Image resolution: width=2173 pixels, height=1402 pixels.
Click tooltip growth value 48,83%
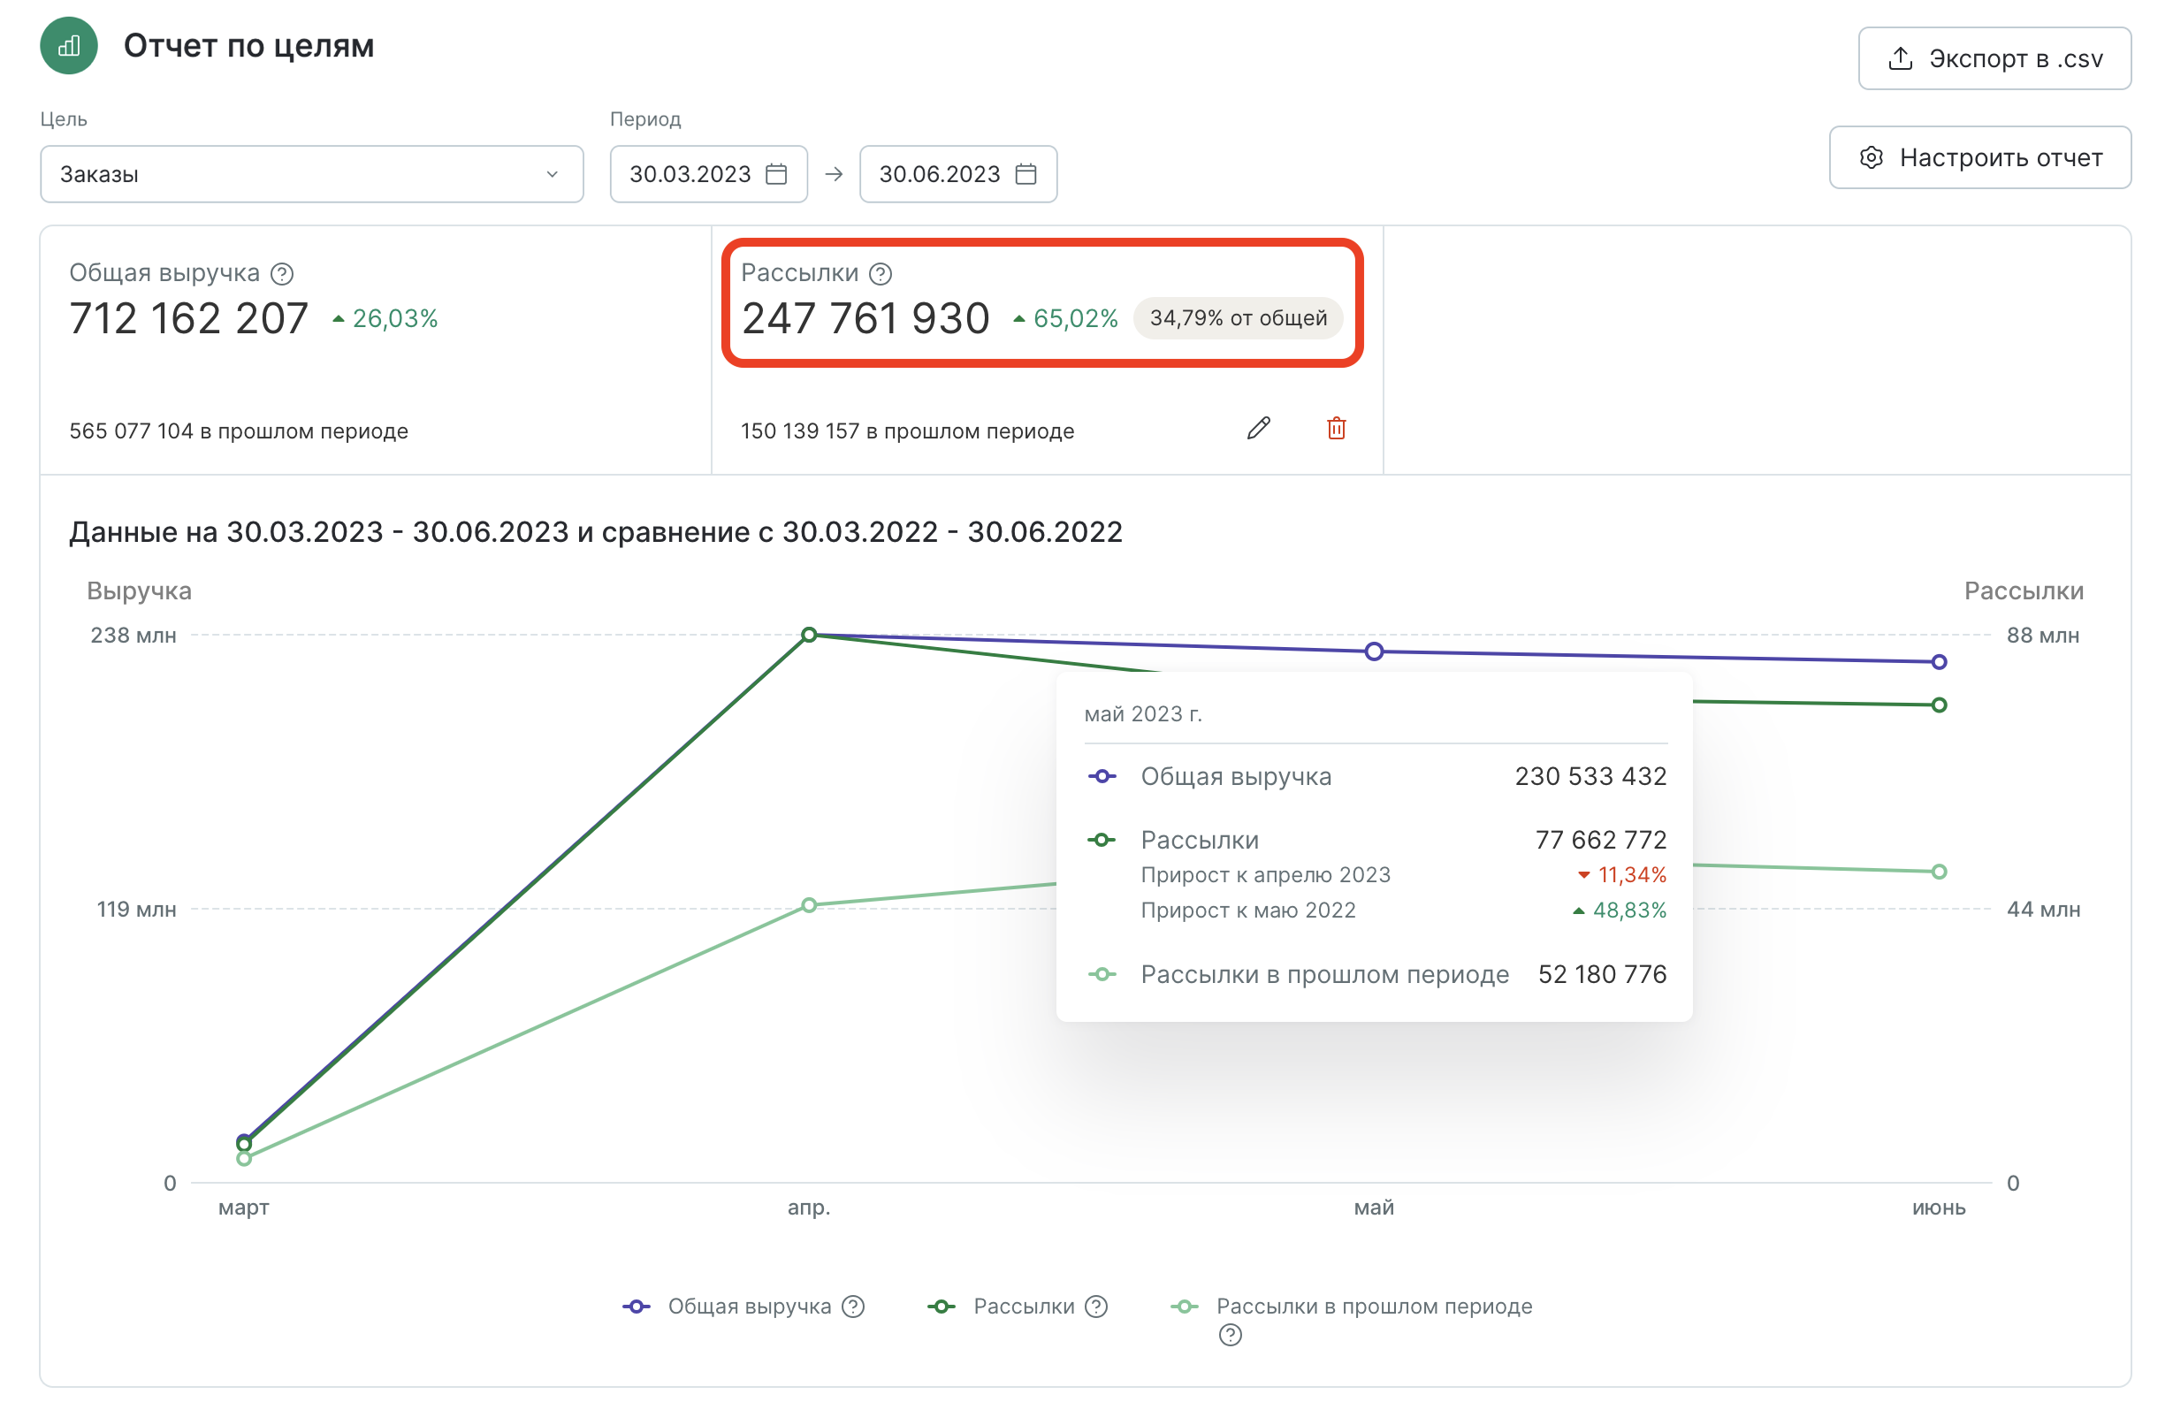1619,910
